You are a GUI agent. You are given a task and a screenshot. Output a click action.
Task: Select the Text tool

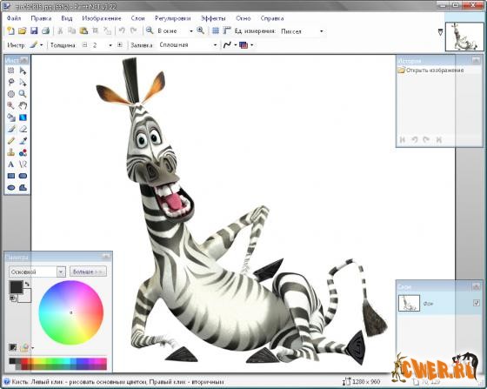(10, 164)
